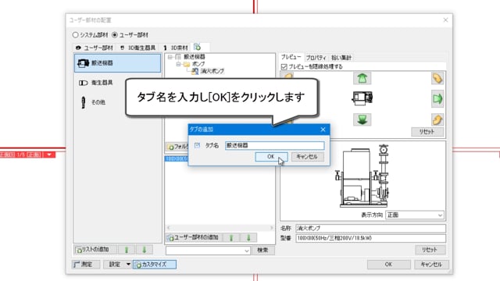Viewport: 500px width, 281px height.
Task: Select the システム部材 radio button
Action: point(75,34)
